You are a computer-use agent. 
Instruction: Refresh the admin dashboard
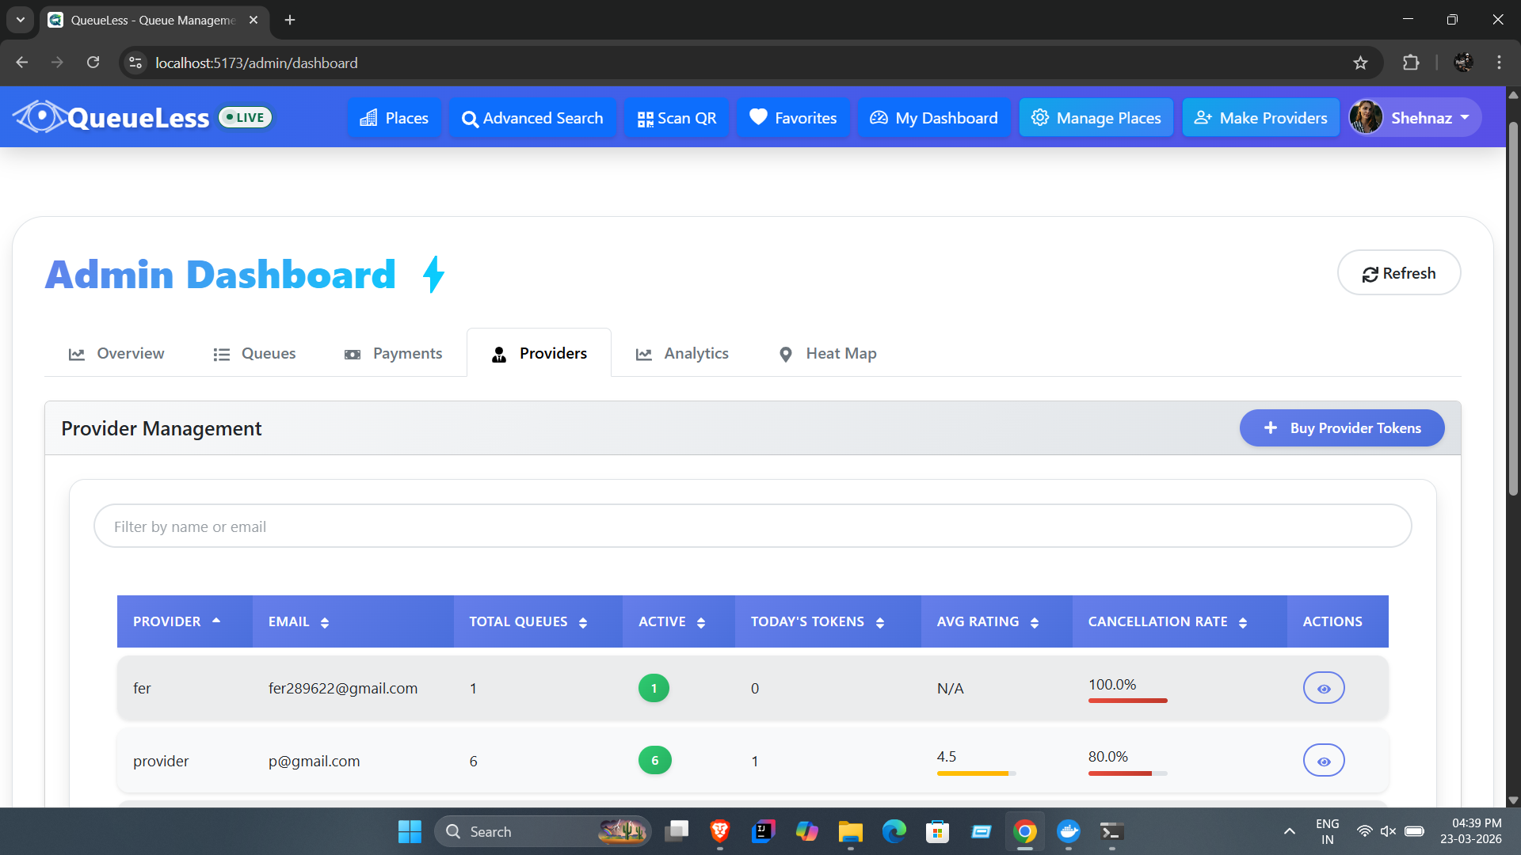[x=1399, y=273]
